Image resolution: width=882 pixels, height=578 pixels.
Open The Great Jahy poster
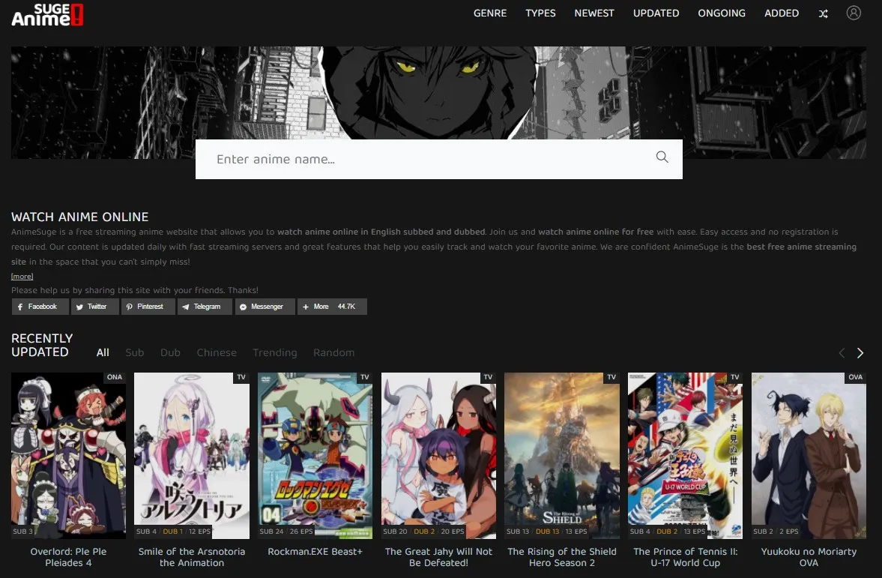[438, 455]
